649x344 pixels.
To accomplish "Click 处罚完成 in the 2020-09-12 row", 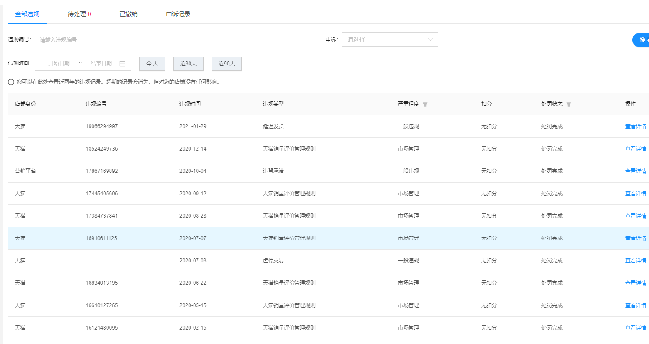I will click(552, 193).
